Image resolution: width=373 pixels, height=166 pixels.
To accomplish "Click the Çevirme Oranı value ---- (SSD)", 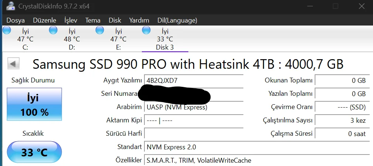I will pyautogui.click(x=342, y=107).
